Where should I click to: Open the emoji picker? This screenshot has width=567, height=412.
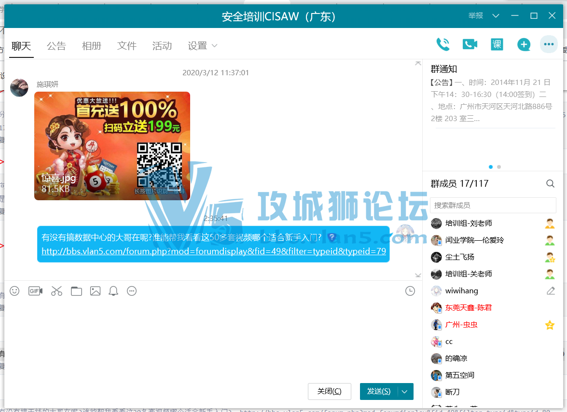pos(14,291)
